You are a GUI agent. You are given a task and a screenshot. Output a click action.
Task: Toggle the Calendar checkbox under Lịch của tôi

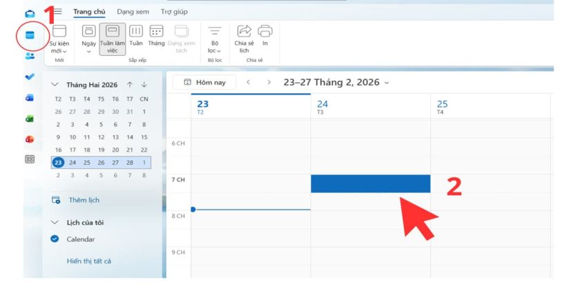(x=55, y=239)
